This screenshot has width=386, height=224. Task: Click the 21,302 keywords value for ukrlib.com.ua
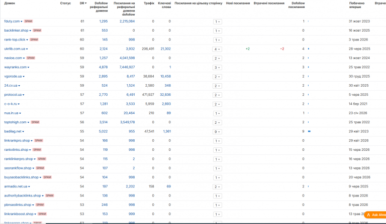coord(166,49)
